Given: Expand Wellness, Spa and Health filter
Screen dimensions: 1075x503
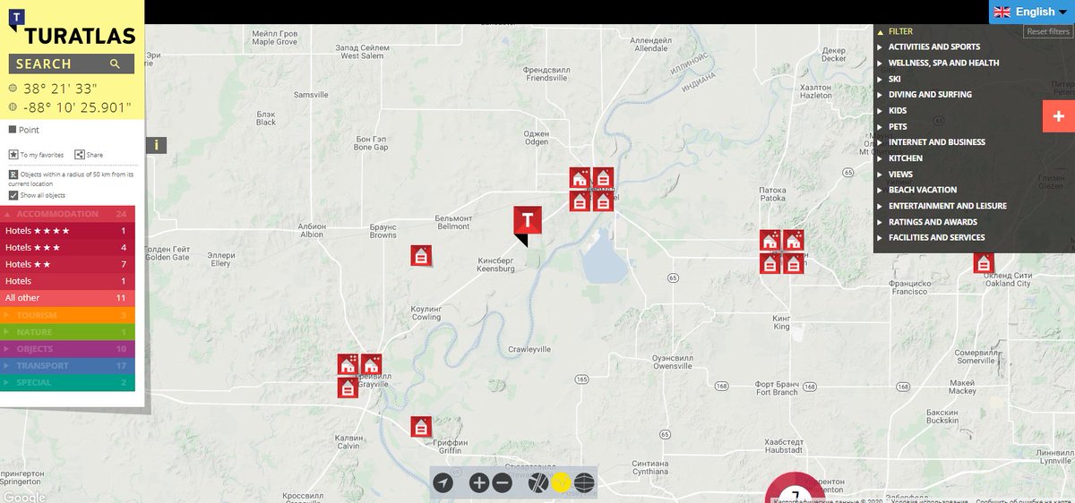Looking at the screenshot, I should pos(943,63).
